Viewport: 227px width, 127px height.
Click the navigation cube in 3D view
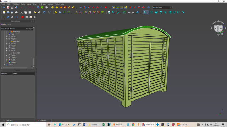pyautogui.click(x=218, y=28)
